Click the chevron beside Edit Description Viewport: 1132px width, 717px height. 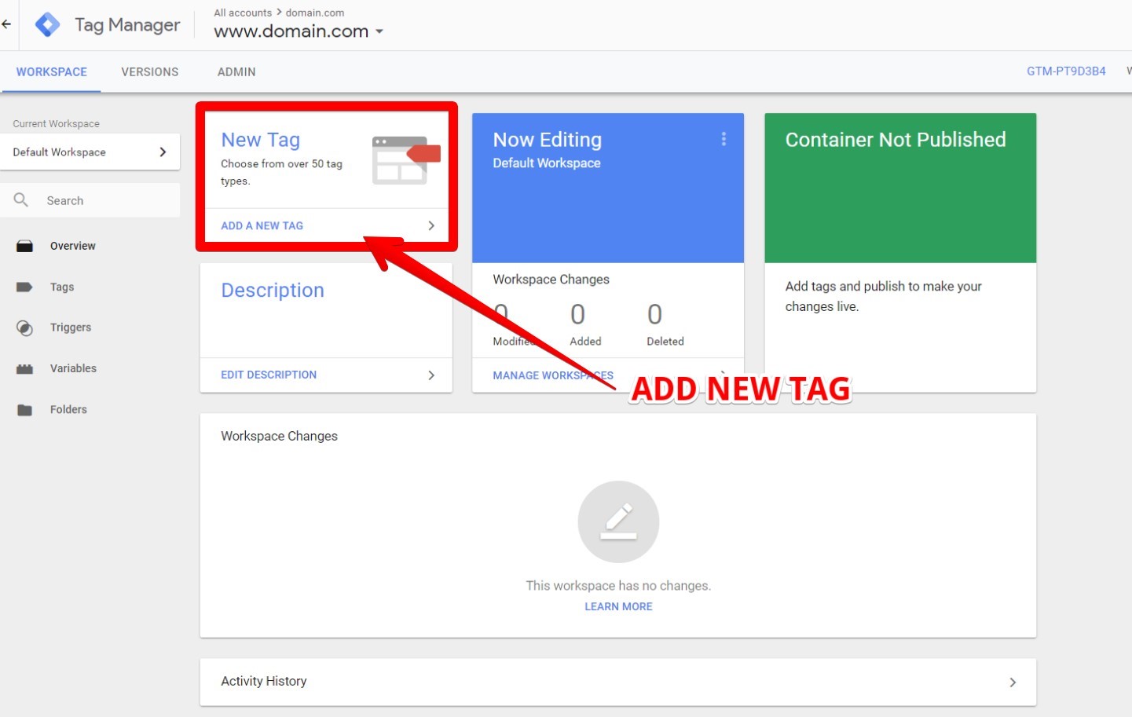[x=431, y=375]
